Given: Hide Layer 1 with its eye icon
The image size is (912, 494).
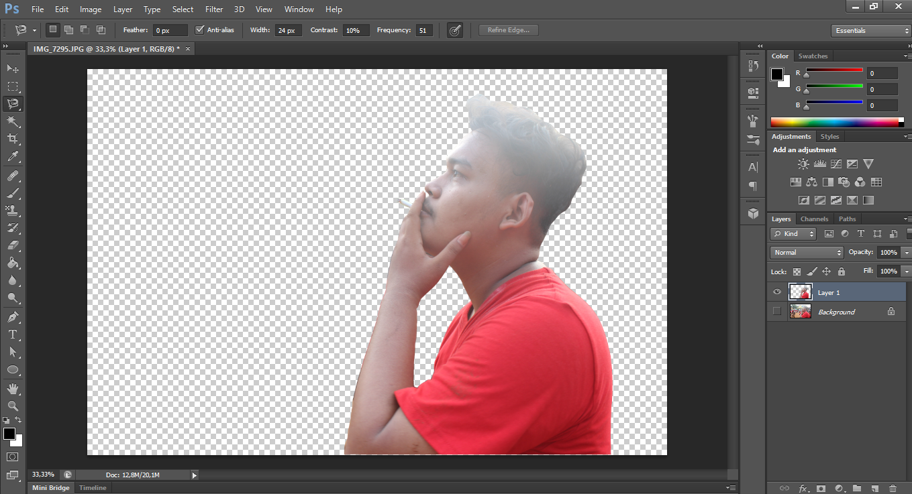Looking at the screenshot, I should (x=777, y=292).
